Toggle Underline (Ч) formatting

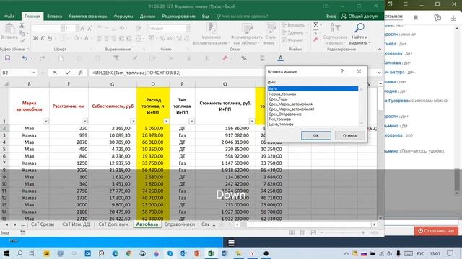50,38
